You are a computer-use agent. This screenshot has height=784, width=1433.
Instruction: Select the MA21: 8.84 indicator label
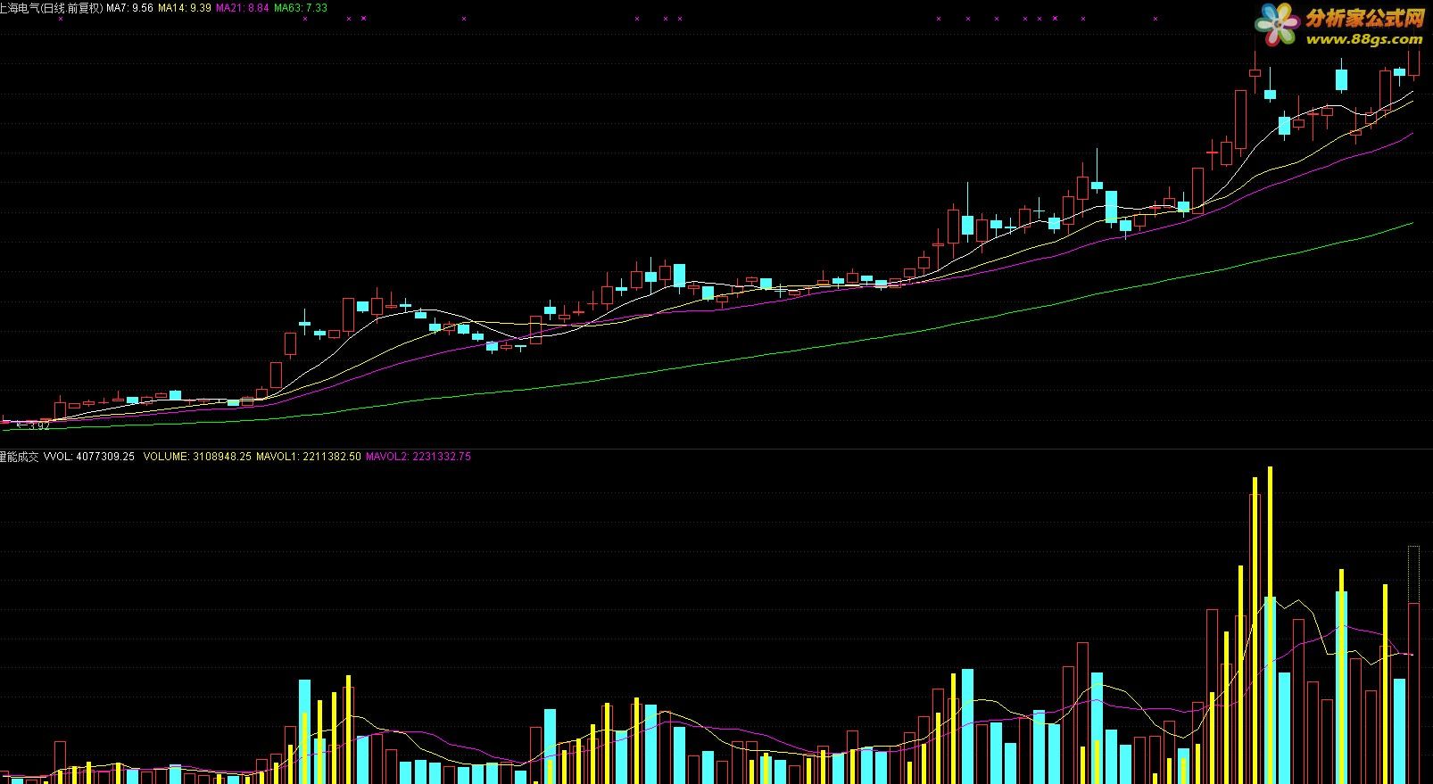243,8
